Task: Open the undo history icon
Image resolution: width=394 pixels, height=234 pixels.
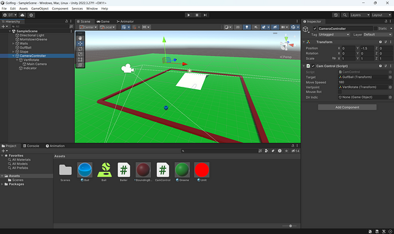Action: pyautogui.click(x=336, y=15)
